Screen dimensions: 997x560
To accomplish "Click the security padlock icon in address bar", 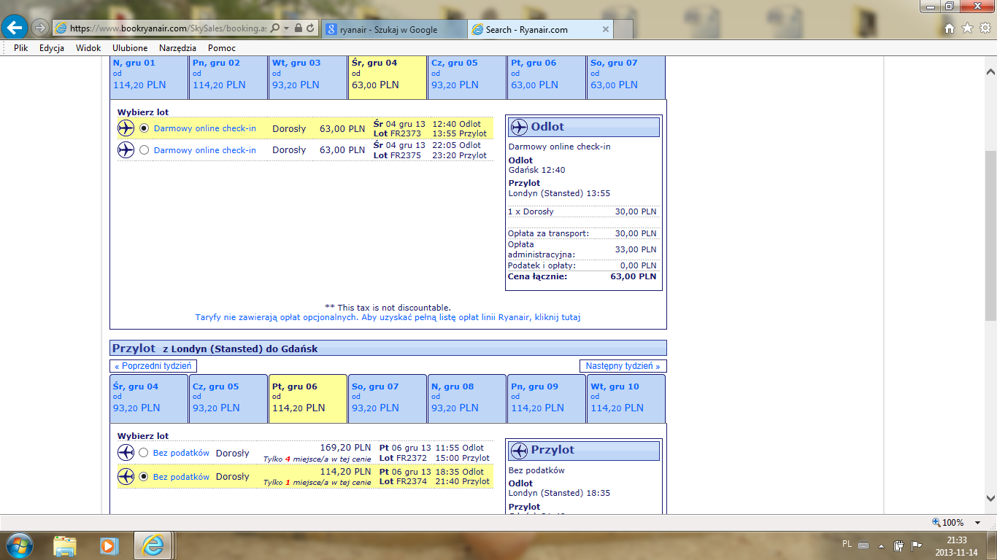I will pos(298,28).
